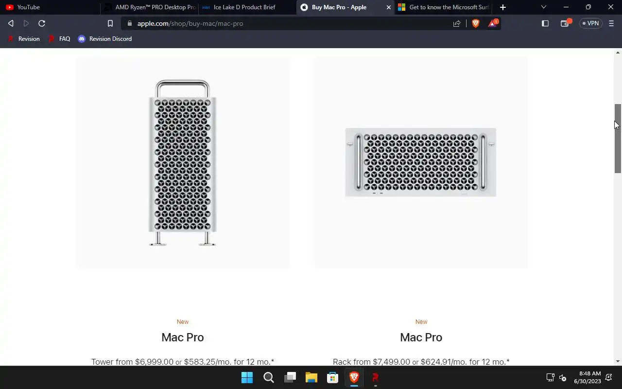622x389 pixels.
Task: Click the bookmark page icon
Action: point(110,23)
